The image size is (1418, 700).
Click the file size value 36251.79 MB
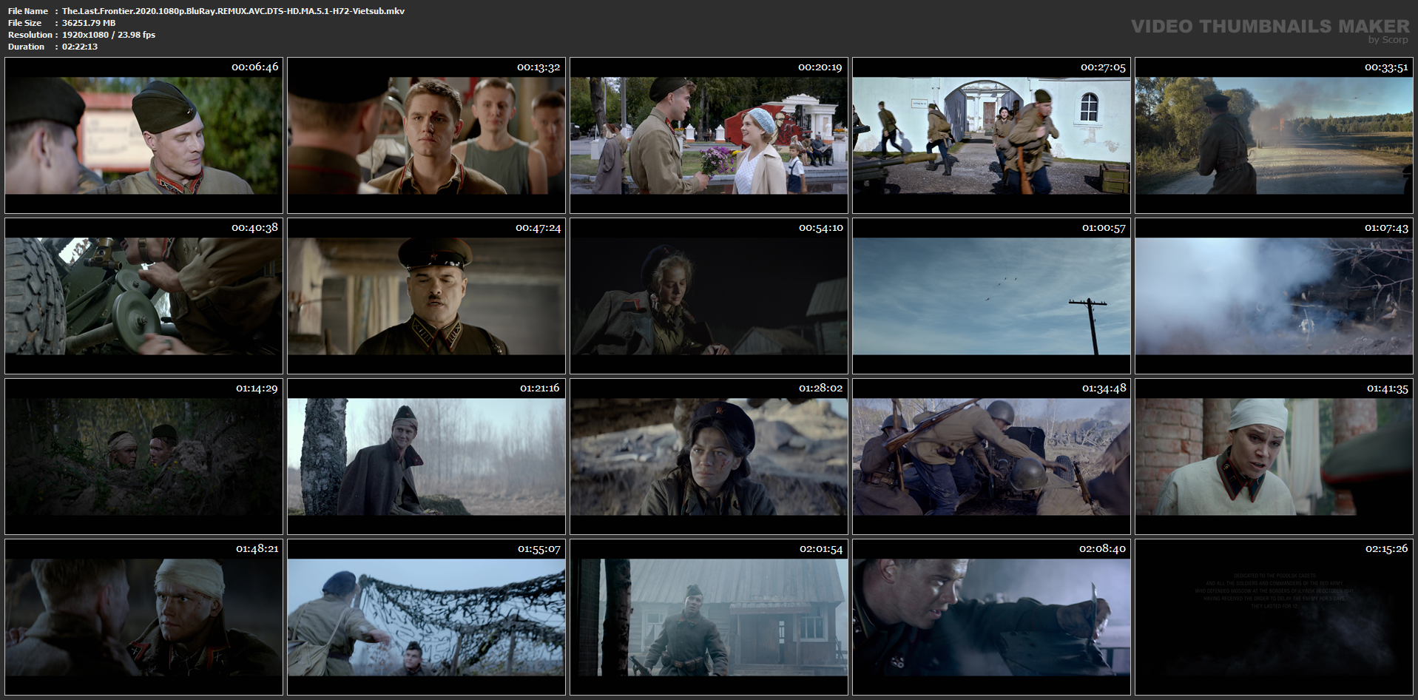coord(89,23)
